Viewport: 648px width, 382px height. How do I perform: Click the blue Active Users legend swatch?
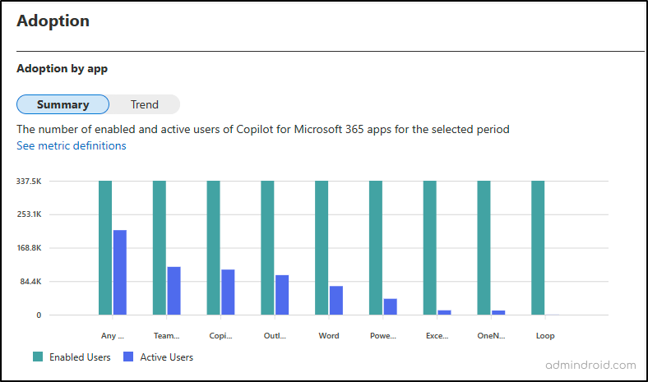click(x=128, y=357)
